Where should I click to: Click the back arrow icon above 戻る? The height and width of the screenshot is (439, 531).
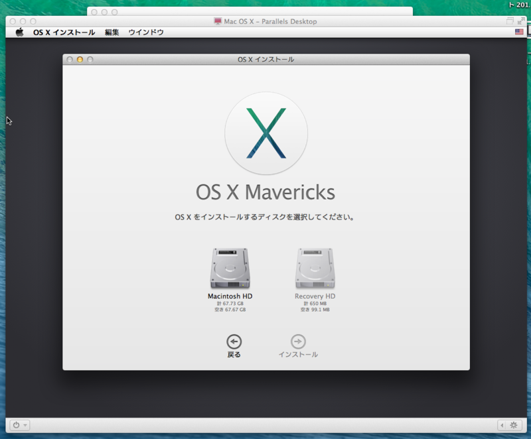click(234, 342)
